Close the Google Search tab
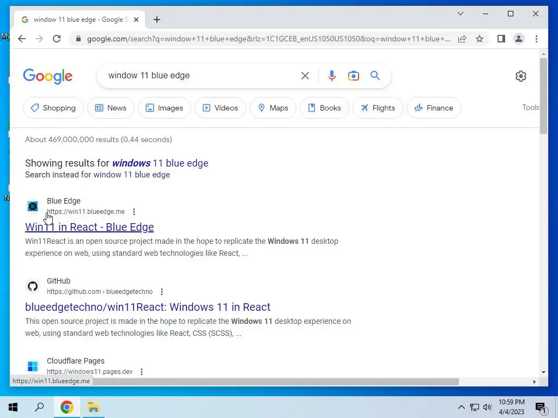The height and width of the screenshot is (418, 558). pos(136,20)
